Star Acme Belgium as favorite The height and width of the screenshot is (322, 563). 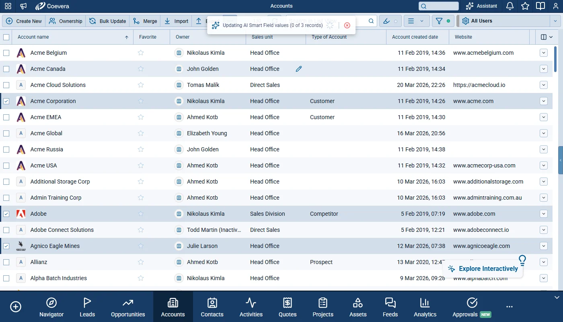tap(141, 53)
